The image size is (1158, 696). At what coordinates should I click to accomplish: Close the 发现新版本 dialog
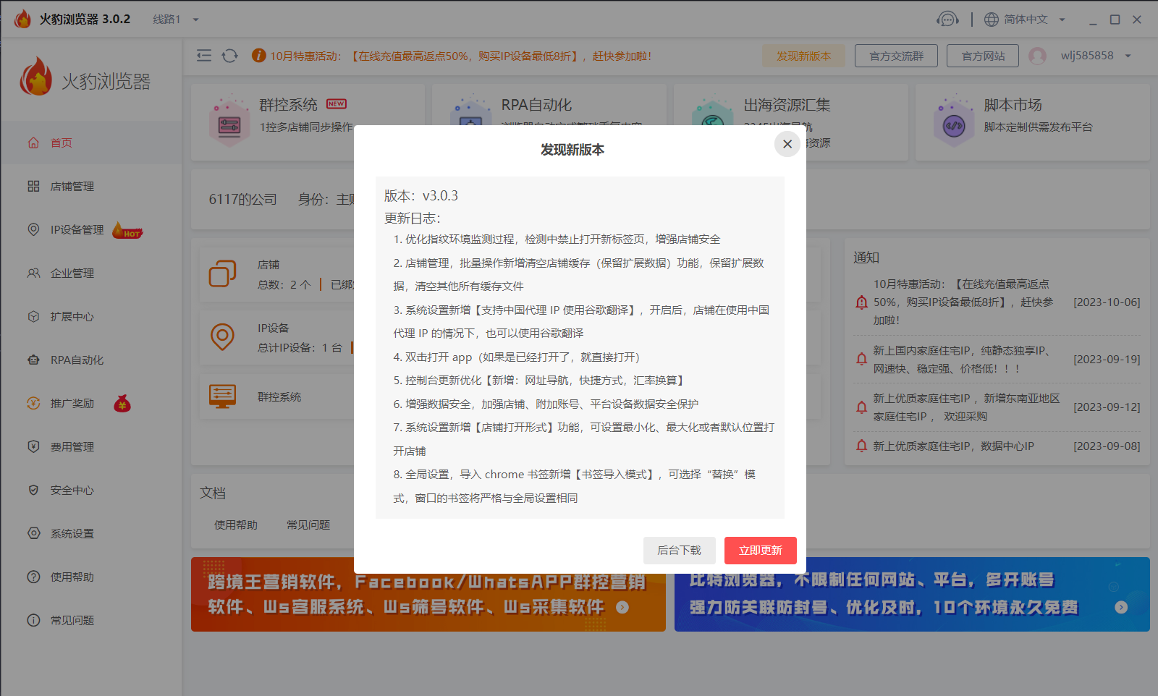click(x=787, y=144)
